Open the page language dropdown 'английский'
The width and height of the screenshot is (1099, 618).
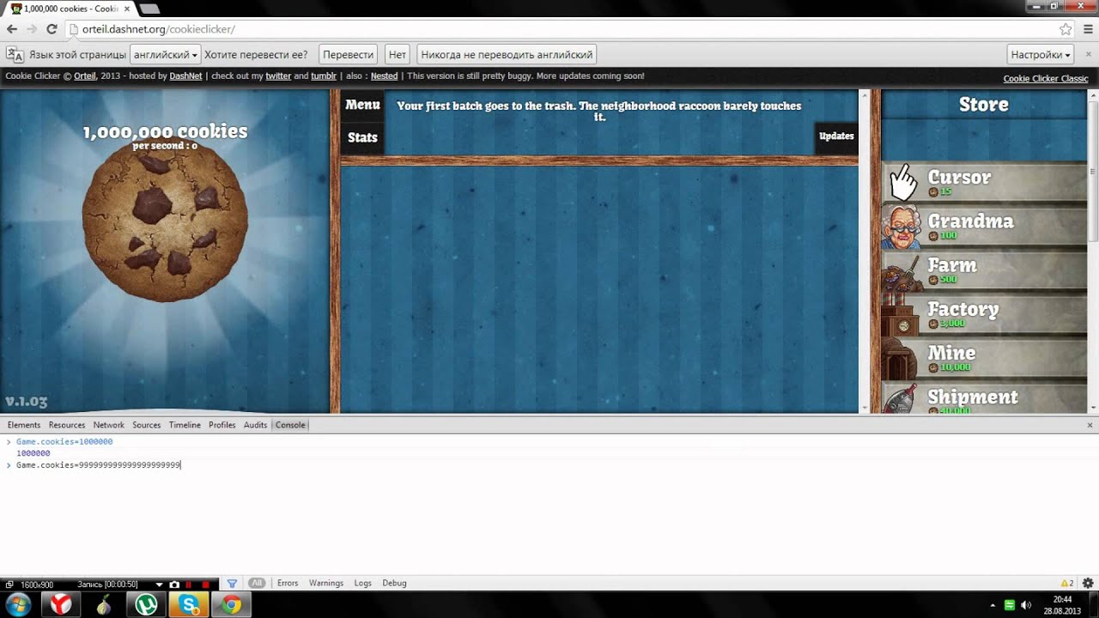click(x=166, y=54)
